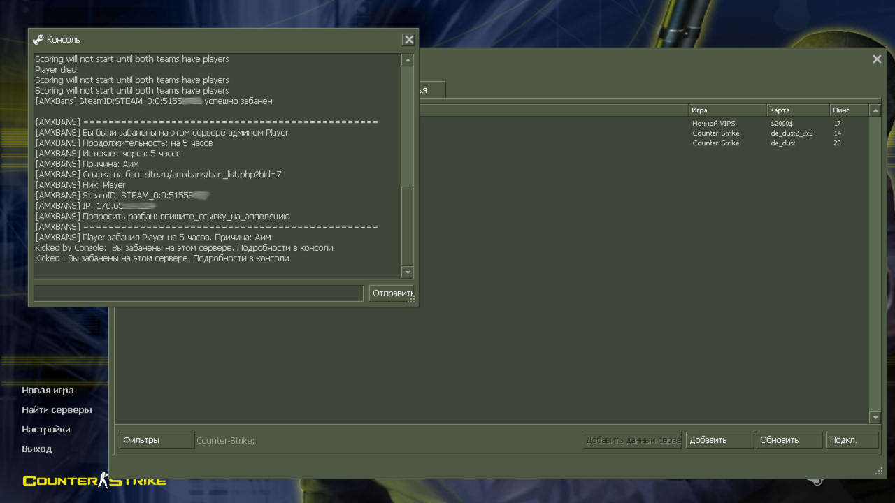Click the Steam status circle at bottom right

[817, 481]
